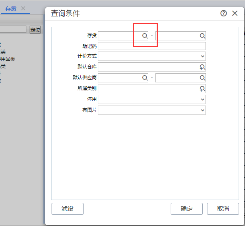Click the help question mark icon
The width and height of the screenshot is (245, 226).
tap(223, 13)
